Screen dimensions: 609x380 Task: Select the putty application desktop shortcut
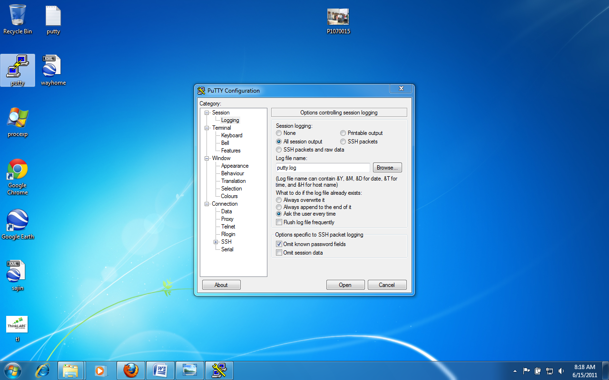[x=18, y=70]
